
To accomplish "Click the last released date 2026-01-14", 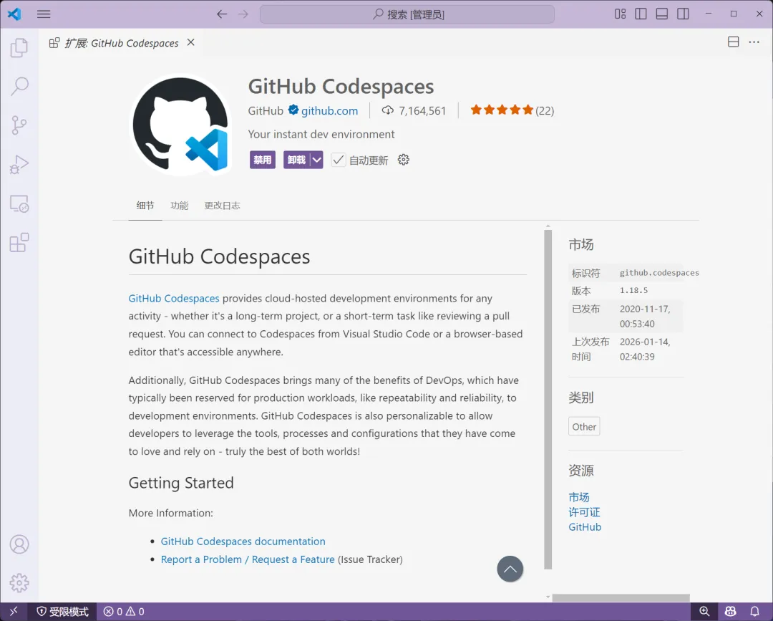I will [645, 350].
